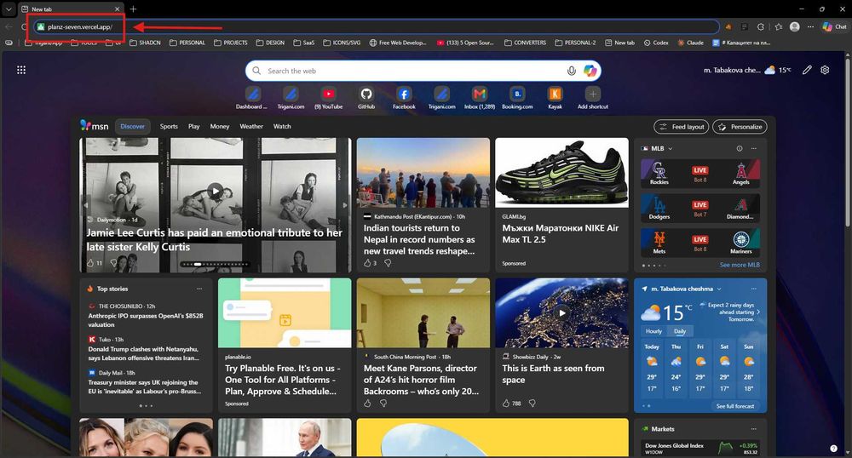Select the Money feed tab

220,126
